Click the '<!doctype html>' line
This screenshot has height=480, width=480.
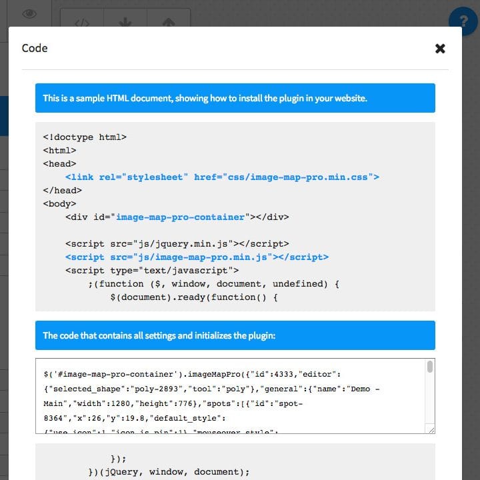[x=85, y=137]
